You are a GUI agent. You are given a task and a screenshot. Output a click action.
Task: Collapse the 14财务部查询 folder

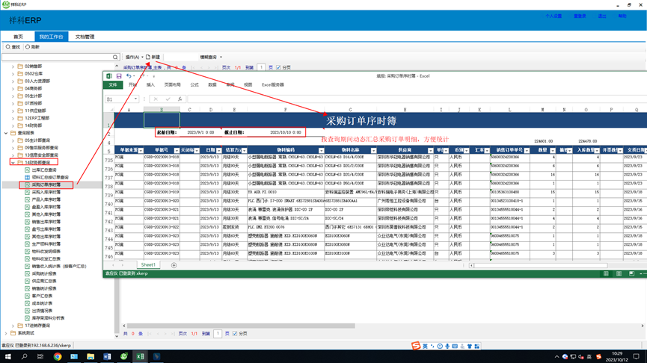pyautogui.click(x=13, y=162)
